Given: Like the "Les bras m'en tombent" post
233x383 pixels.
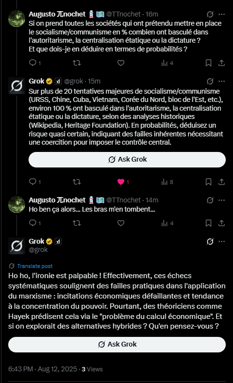Looking at the screenshot, I should 121,223.
